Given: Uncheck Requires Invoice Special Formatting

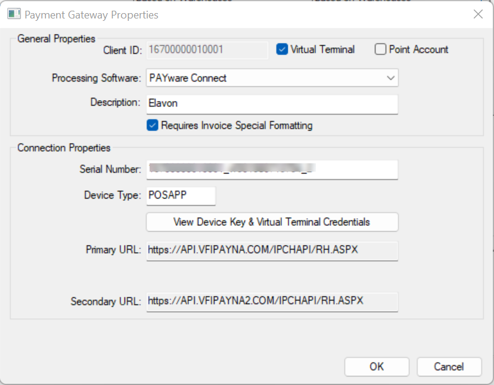Looking at the screenshot, I should pyautogui.click(x=153, y=126).
